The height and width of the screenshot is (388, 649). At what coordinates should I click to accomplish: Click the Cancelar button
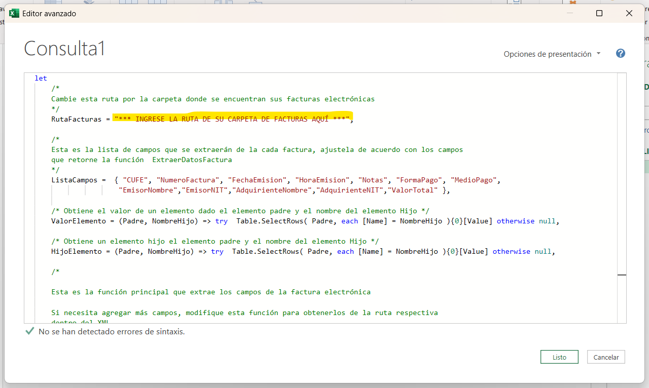(x=606, y=357)
